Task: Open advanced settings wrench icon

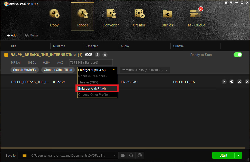Action: pos(232,82)
